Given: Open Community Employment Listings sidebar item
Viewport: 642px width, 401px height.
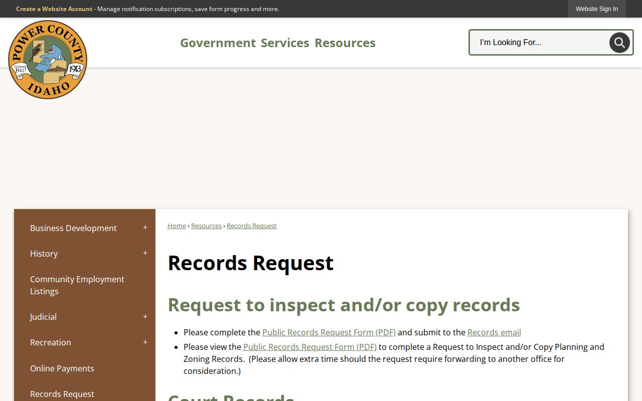Looking at the screenshot, I should click(77, 285).
